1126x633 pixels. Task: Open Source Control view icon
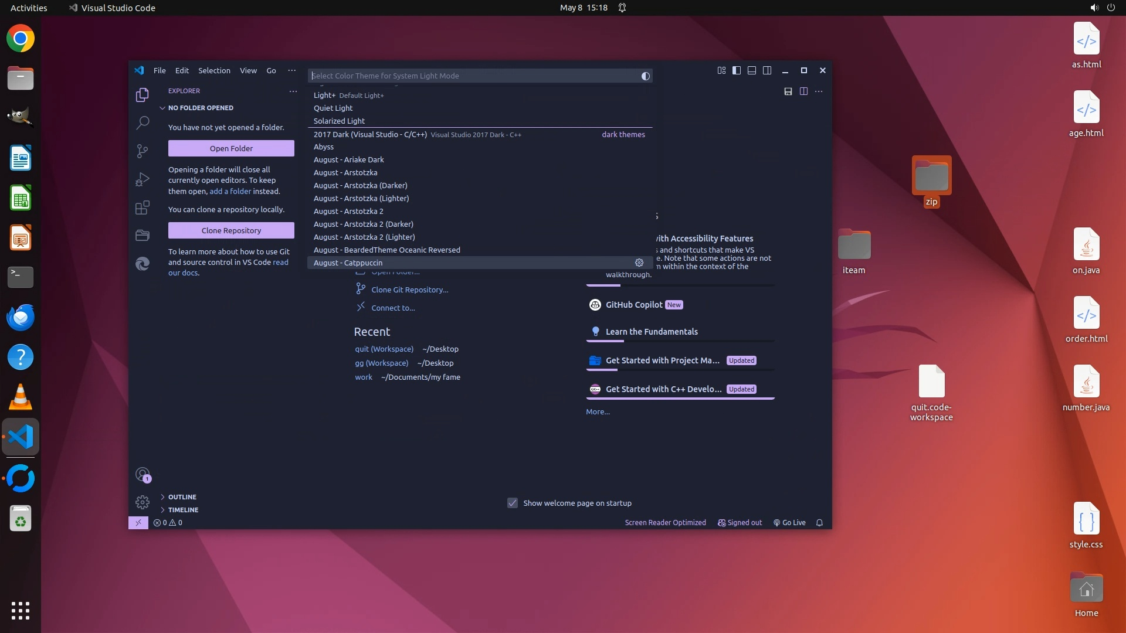(143, 151)
